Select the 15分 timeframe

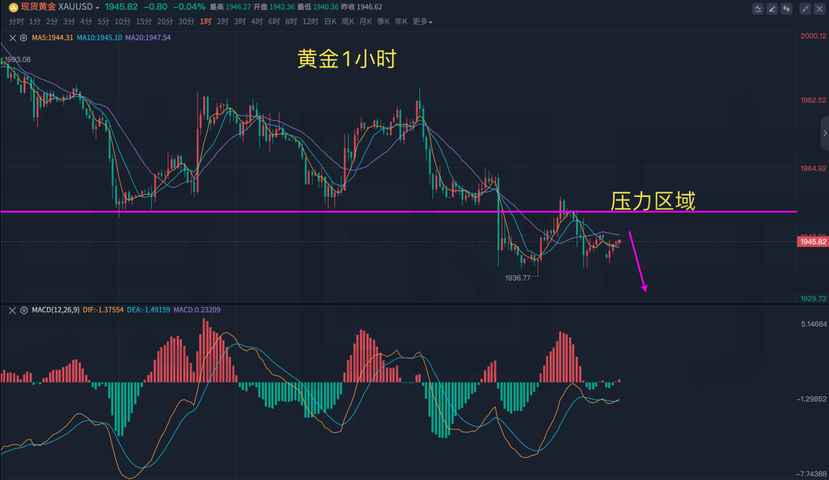click(144, 22)
